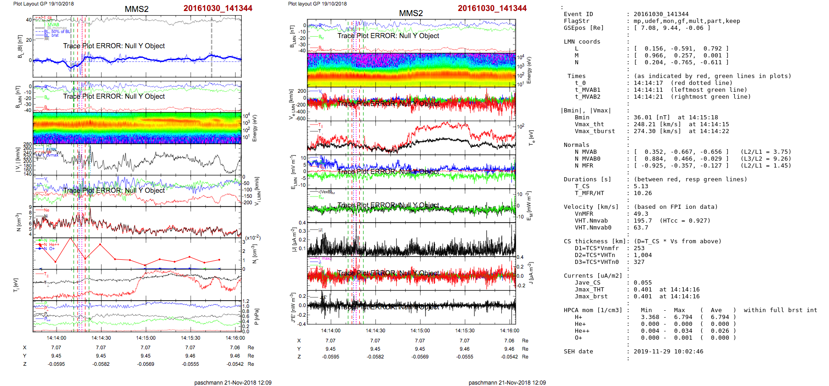Click the |V_i| [km/s] axis label
Viewport: 829px width, 386px height.
(18, 159)
